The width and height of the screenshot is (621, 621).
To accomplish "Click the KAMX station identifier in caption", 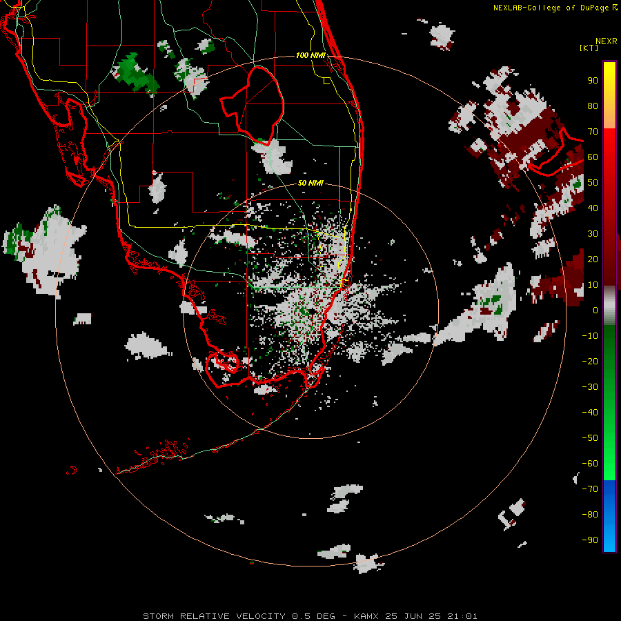I will [366, 616].
